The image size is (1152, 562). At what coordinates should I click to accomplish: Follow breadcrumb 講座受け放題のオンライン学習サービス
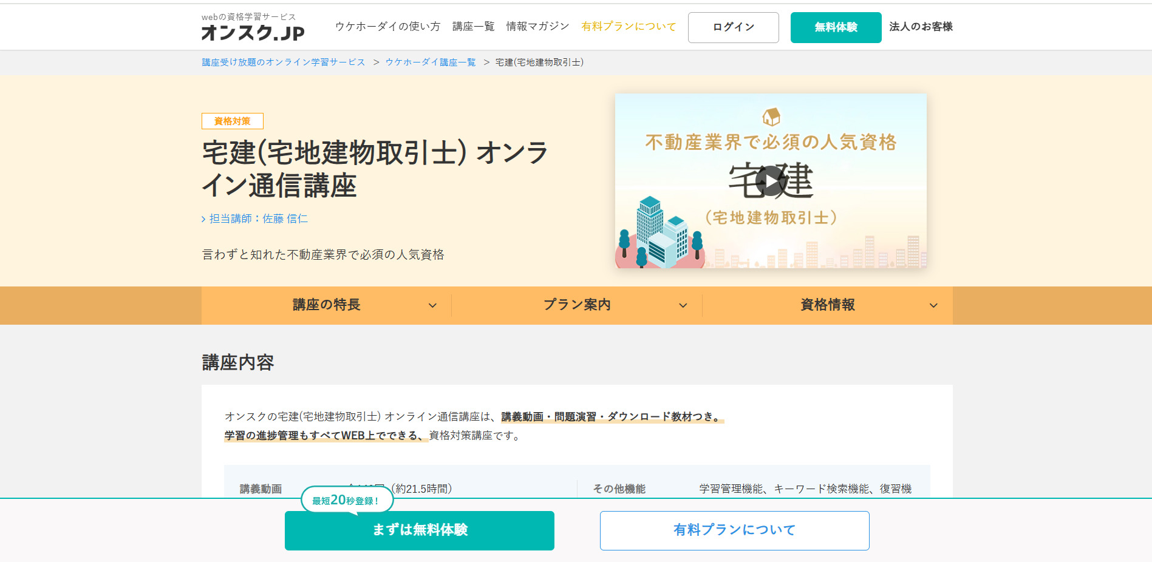[x=284, y=63]
